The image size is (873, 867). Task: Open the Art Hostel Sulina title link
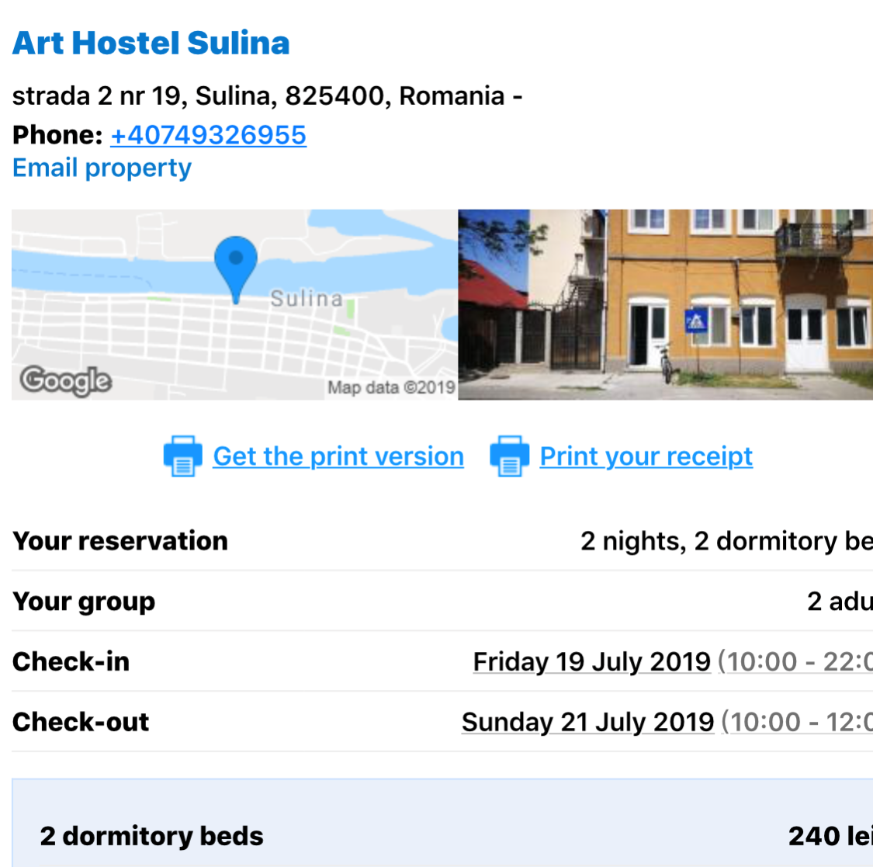click(151, 43)
